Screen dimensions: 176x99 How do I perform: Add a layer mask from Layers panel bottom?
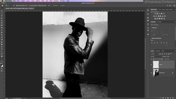[x=163, y=98]
